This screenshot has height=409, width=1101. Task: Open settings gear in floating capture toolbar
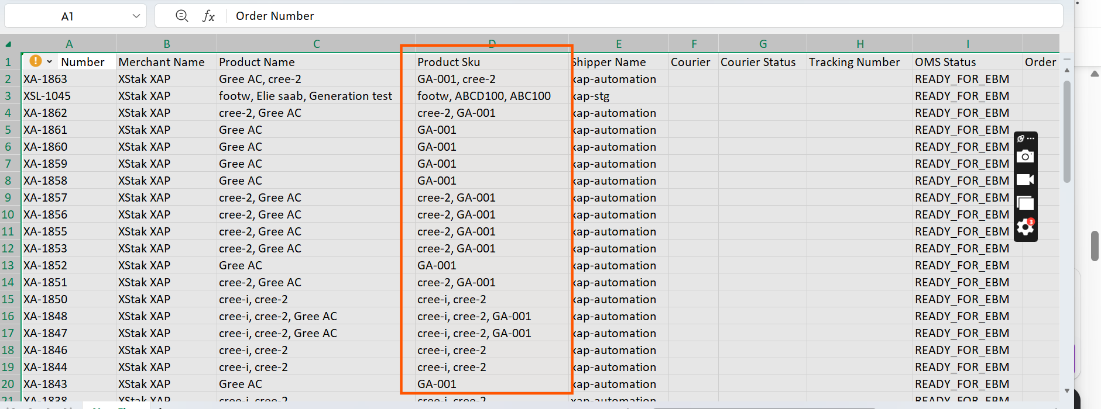(x=1025, y=227)
